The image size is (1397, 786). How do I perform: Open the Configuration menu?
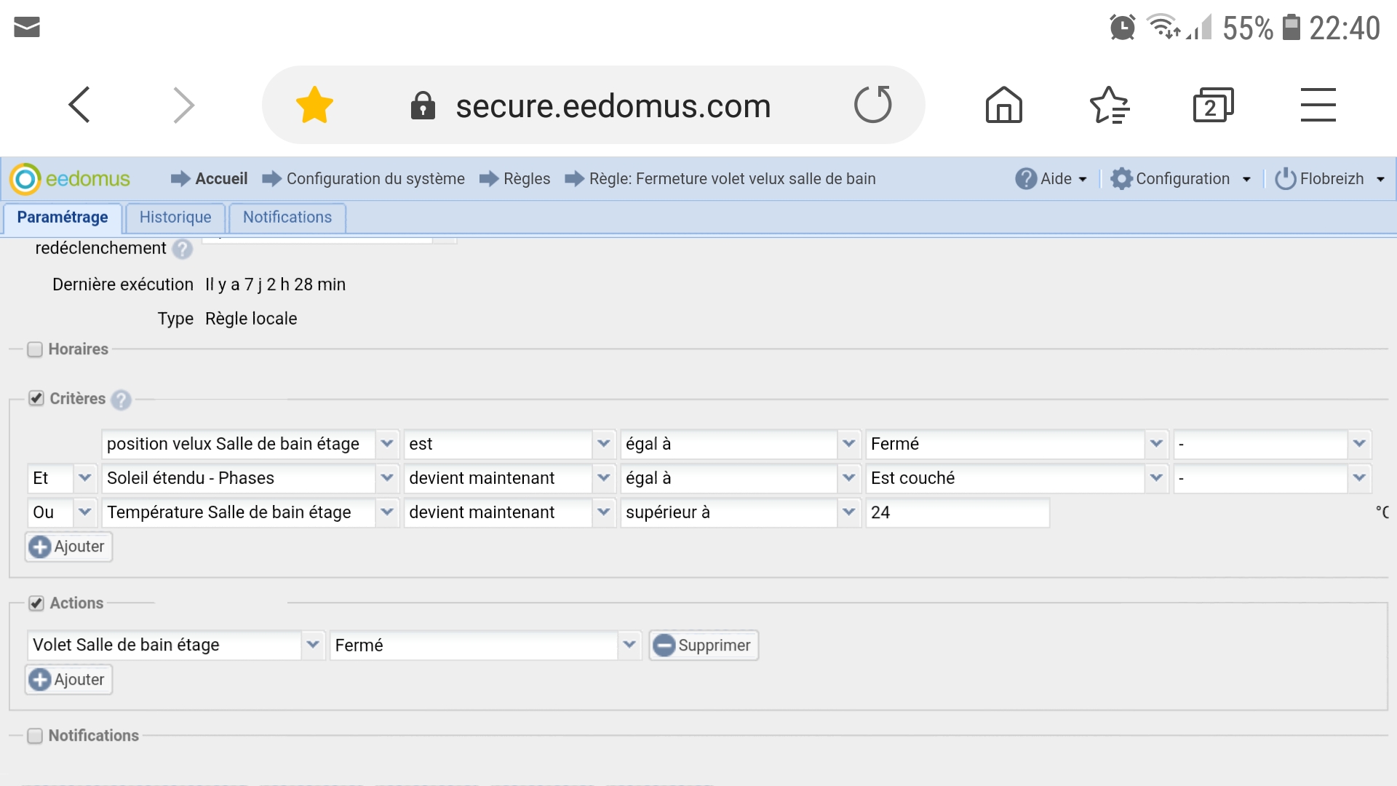1181,179
